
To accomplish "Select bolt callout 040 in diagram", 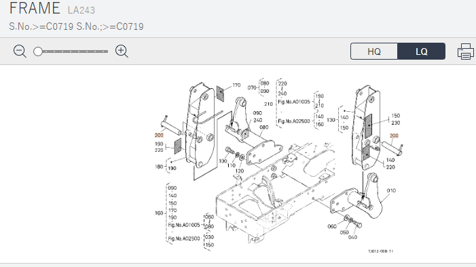I will click(x=352, y=237).
